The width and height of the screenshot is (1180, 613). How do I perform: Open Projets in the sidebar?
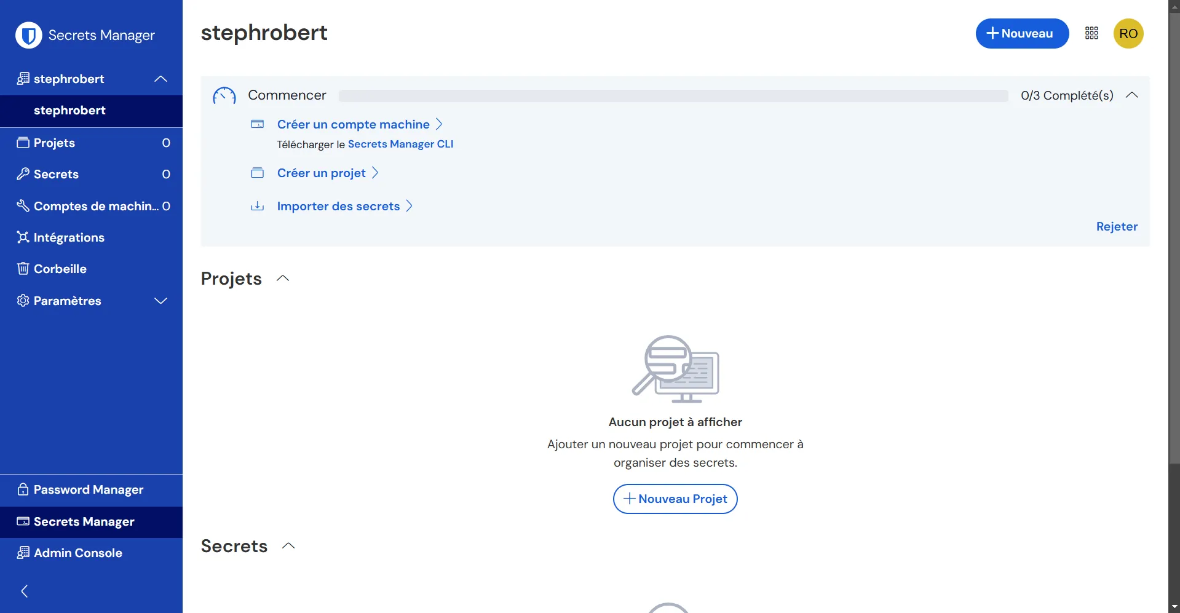54,143
